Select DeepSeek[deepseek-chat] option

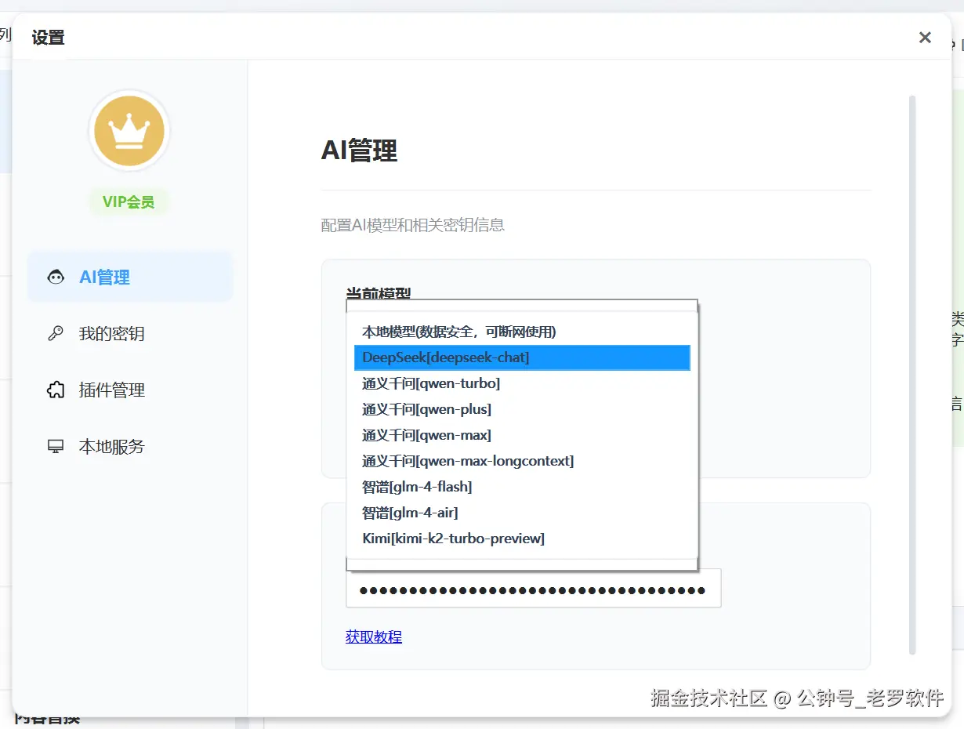[522, 357]
